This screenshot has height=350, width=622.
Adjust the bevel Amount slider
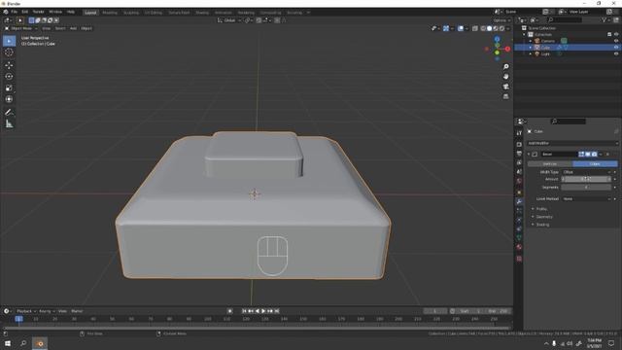click(587, 179)
